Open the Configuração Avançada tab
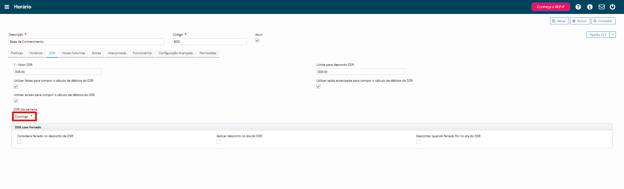This screenshot has width=624, height=189. pos(175,53)
